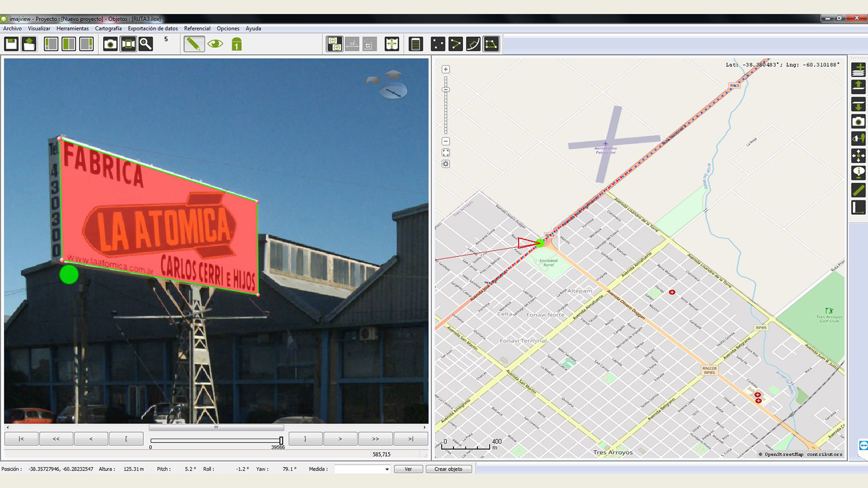Screen dimensions: 868x488
Task: Click the map zoom in plus button
Action: 445,69
